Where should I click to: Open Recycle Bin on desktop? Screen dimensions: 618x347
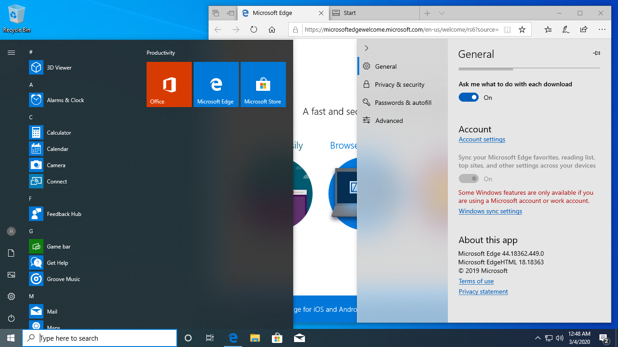point(17,19)
